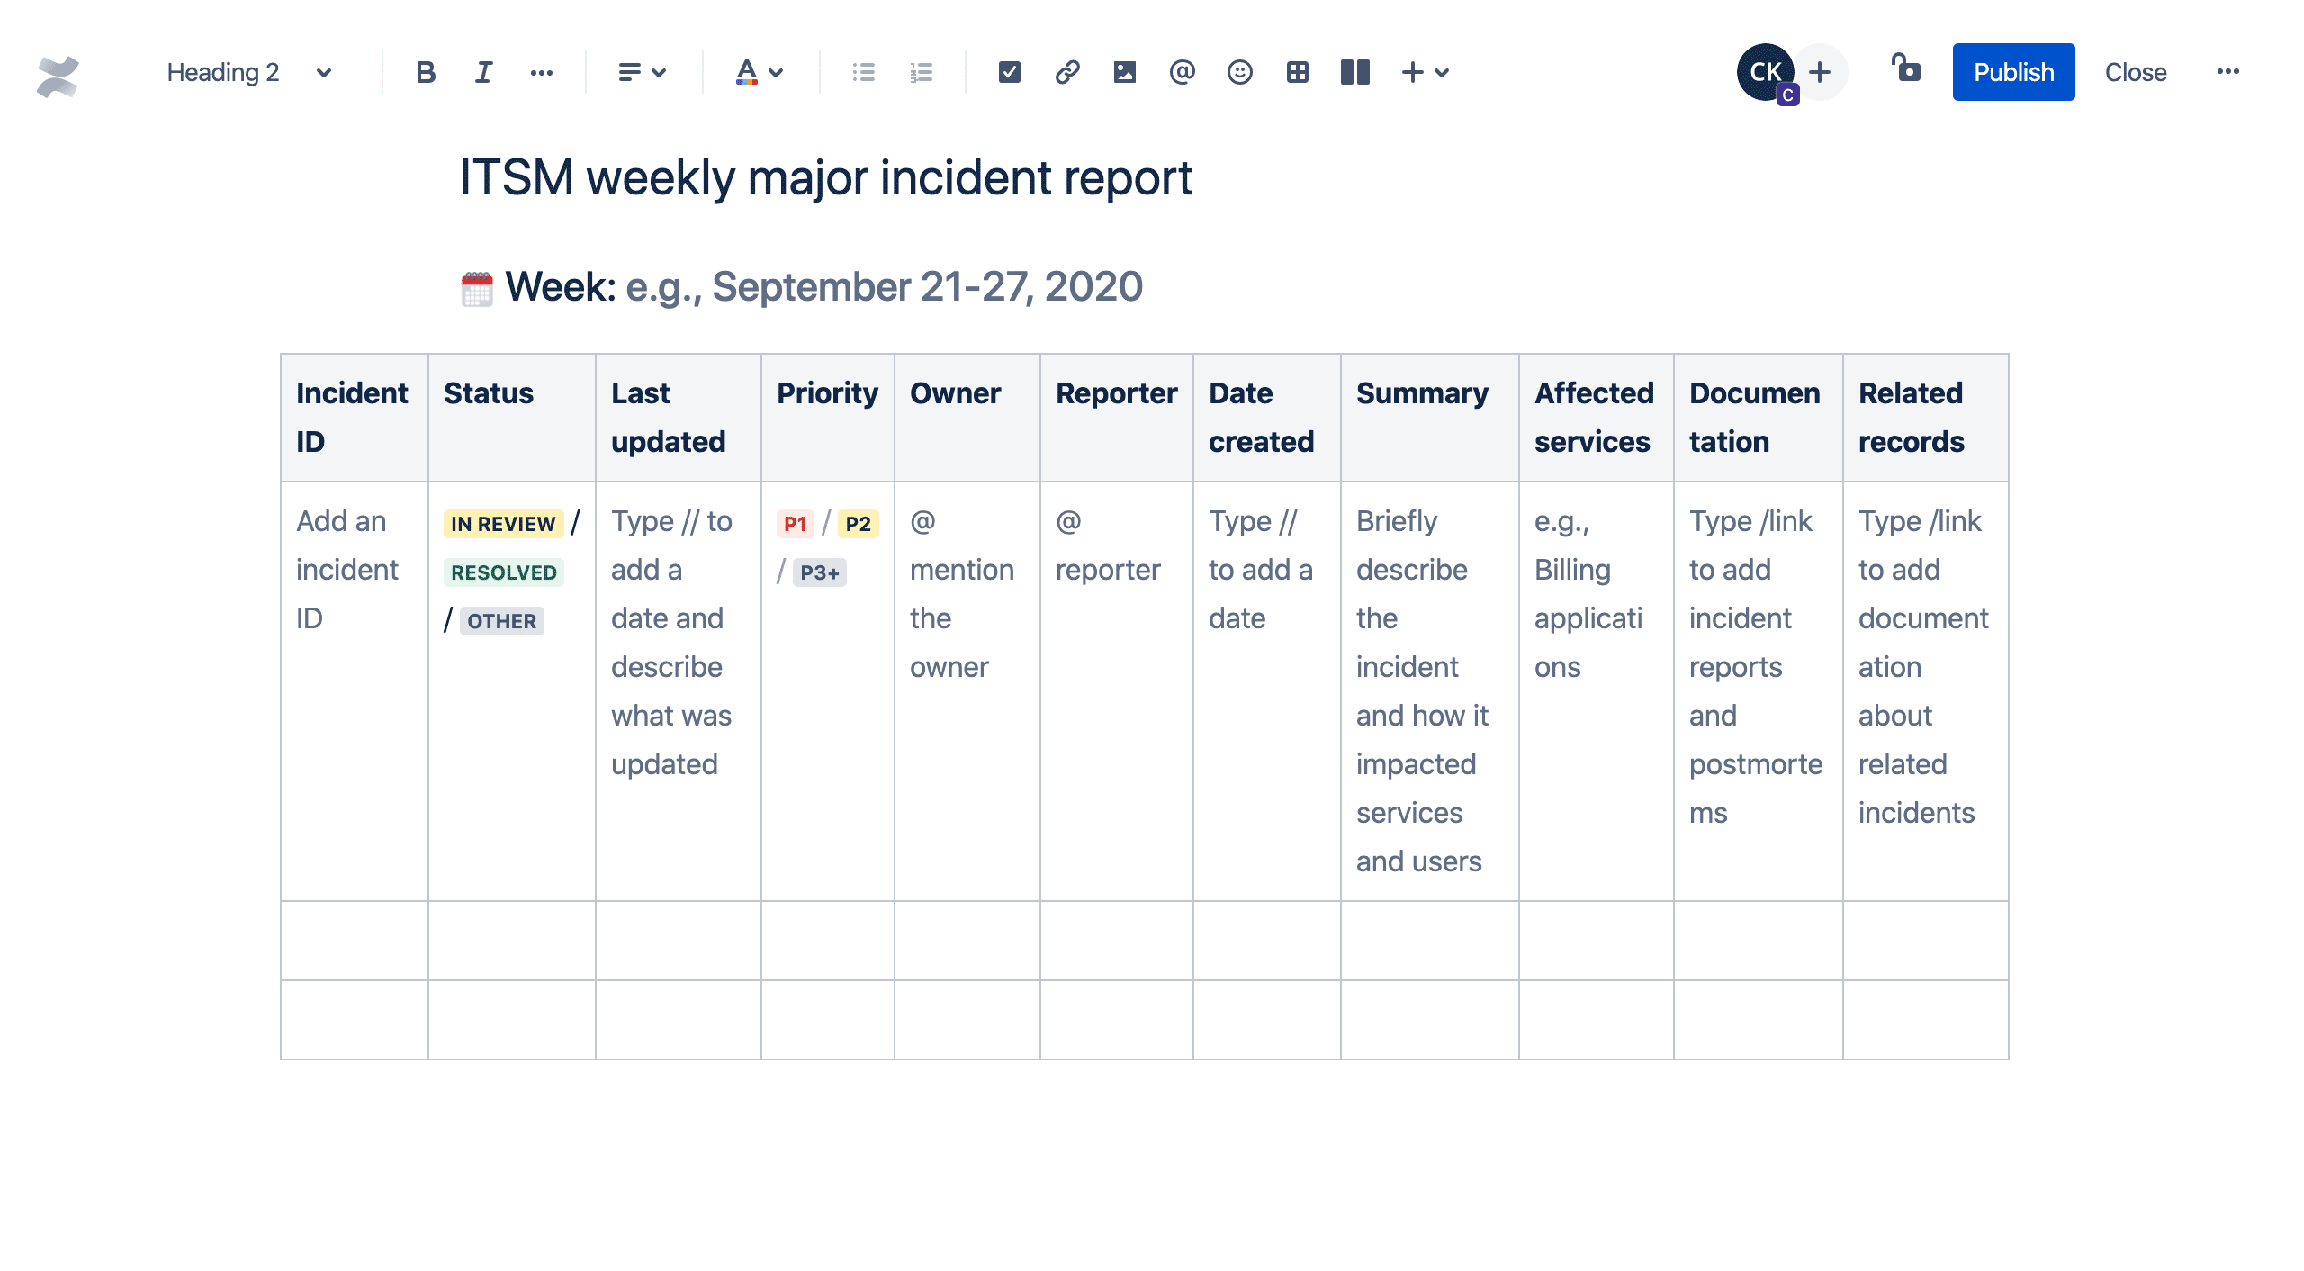Click the Bold formatting icon

coord(426,70)
